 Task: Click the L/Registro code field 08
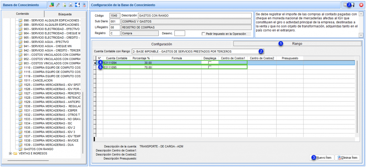115,27
